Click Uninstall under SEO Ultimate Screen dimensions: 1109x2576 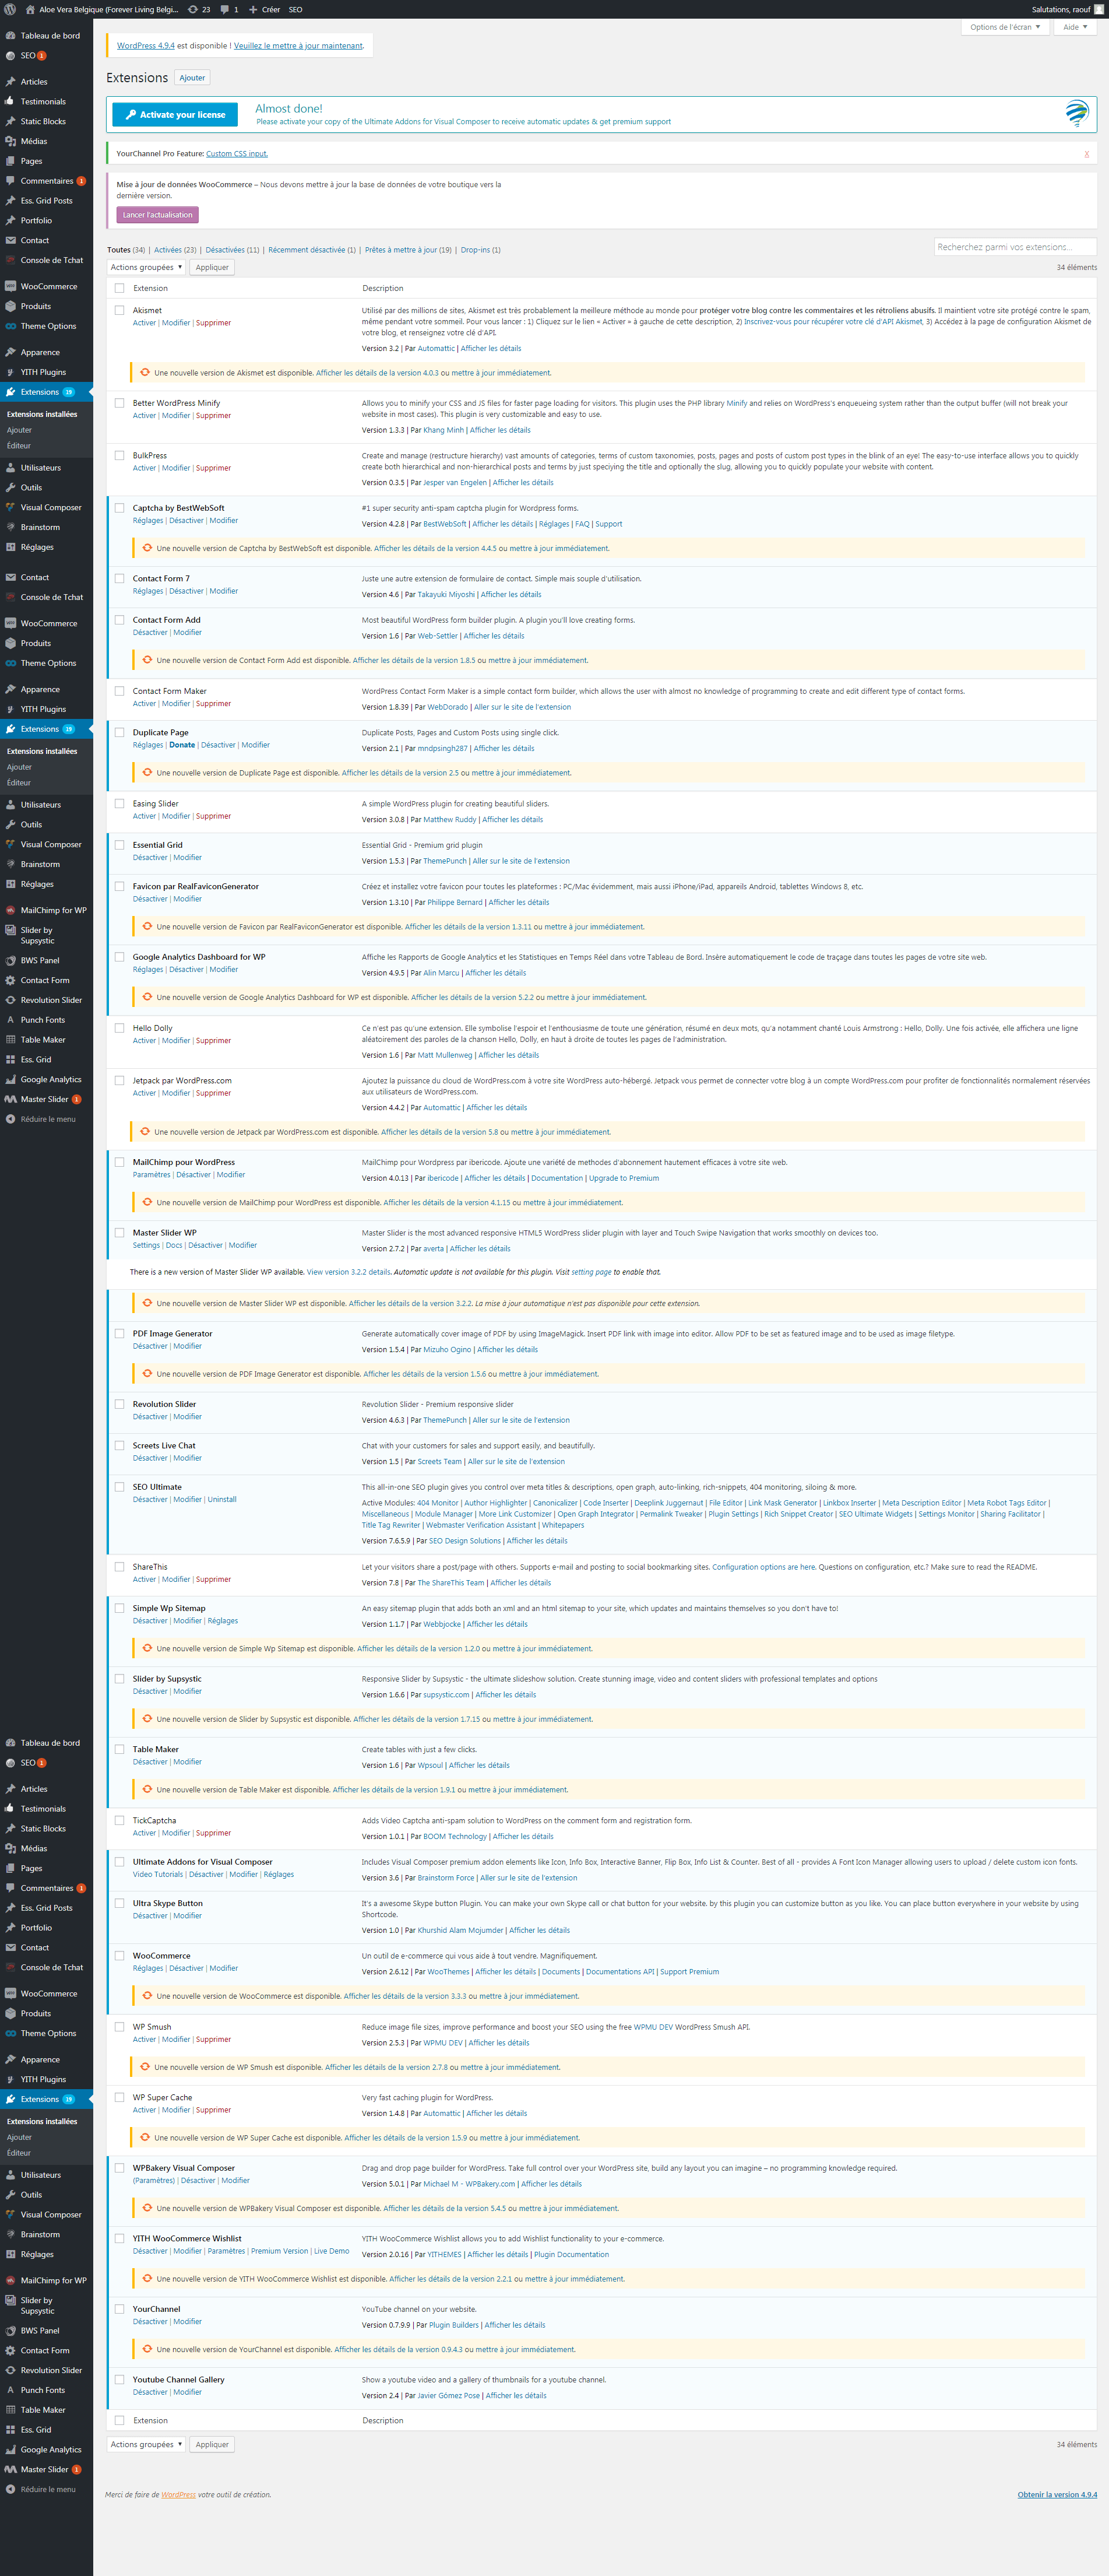click(x=222, y=1500)
